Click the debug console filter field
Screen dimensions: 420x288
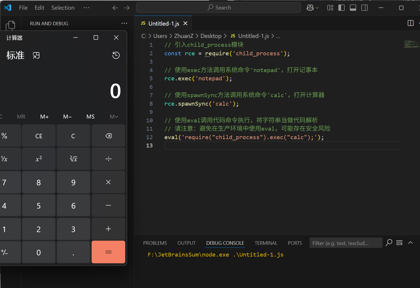346,243
